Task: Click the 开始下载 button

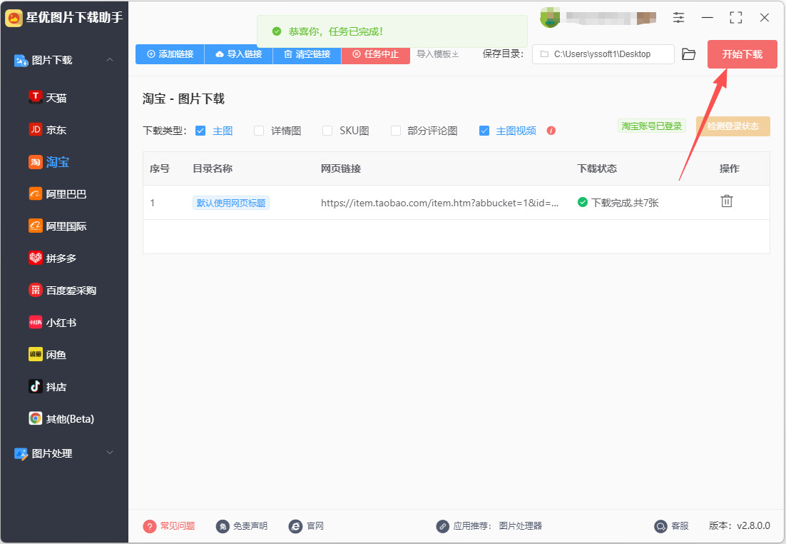Action: tap(742, 54)
